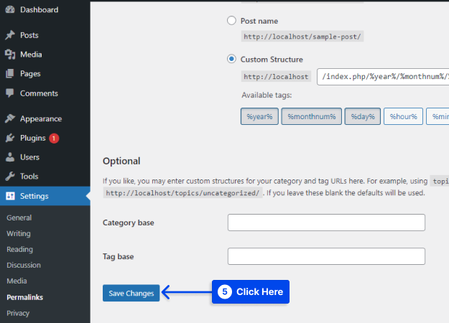
Task: Go to General settings submenu
Action: coord(19,217)
